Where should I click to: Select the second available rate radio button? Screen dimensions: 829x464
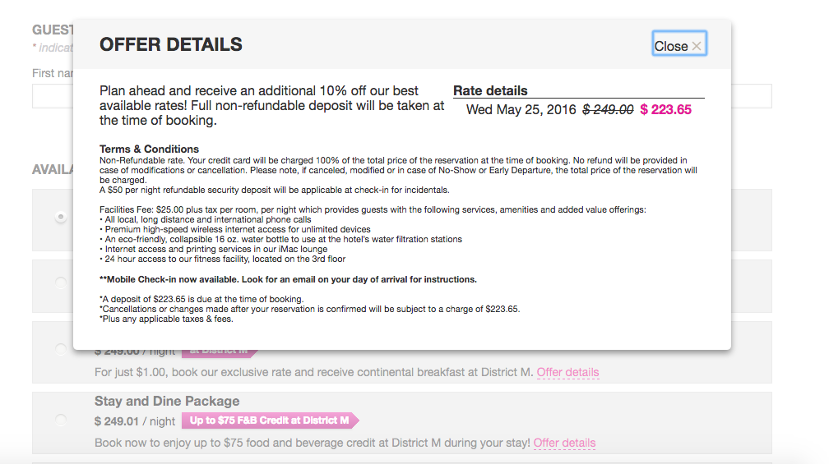tap(61, 283)
